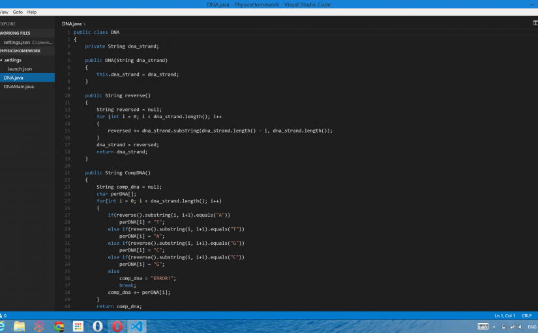Click the battery icon in system tray
Viewport: 538px width, 333px height.
(x=503, y=326)
